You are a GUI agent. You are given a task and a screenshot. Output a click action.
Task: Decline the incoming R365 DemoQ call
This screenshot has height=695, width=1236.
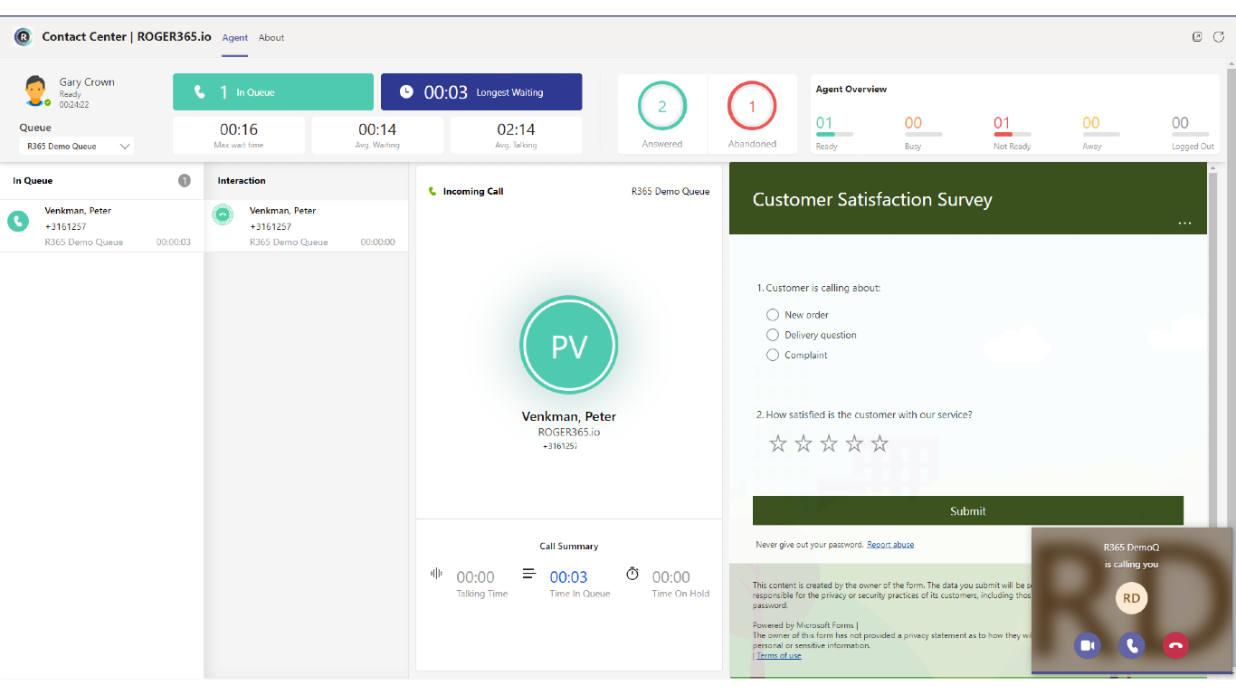(1175, 645)
